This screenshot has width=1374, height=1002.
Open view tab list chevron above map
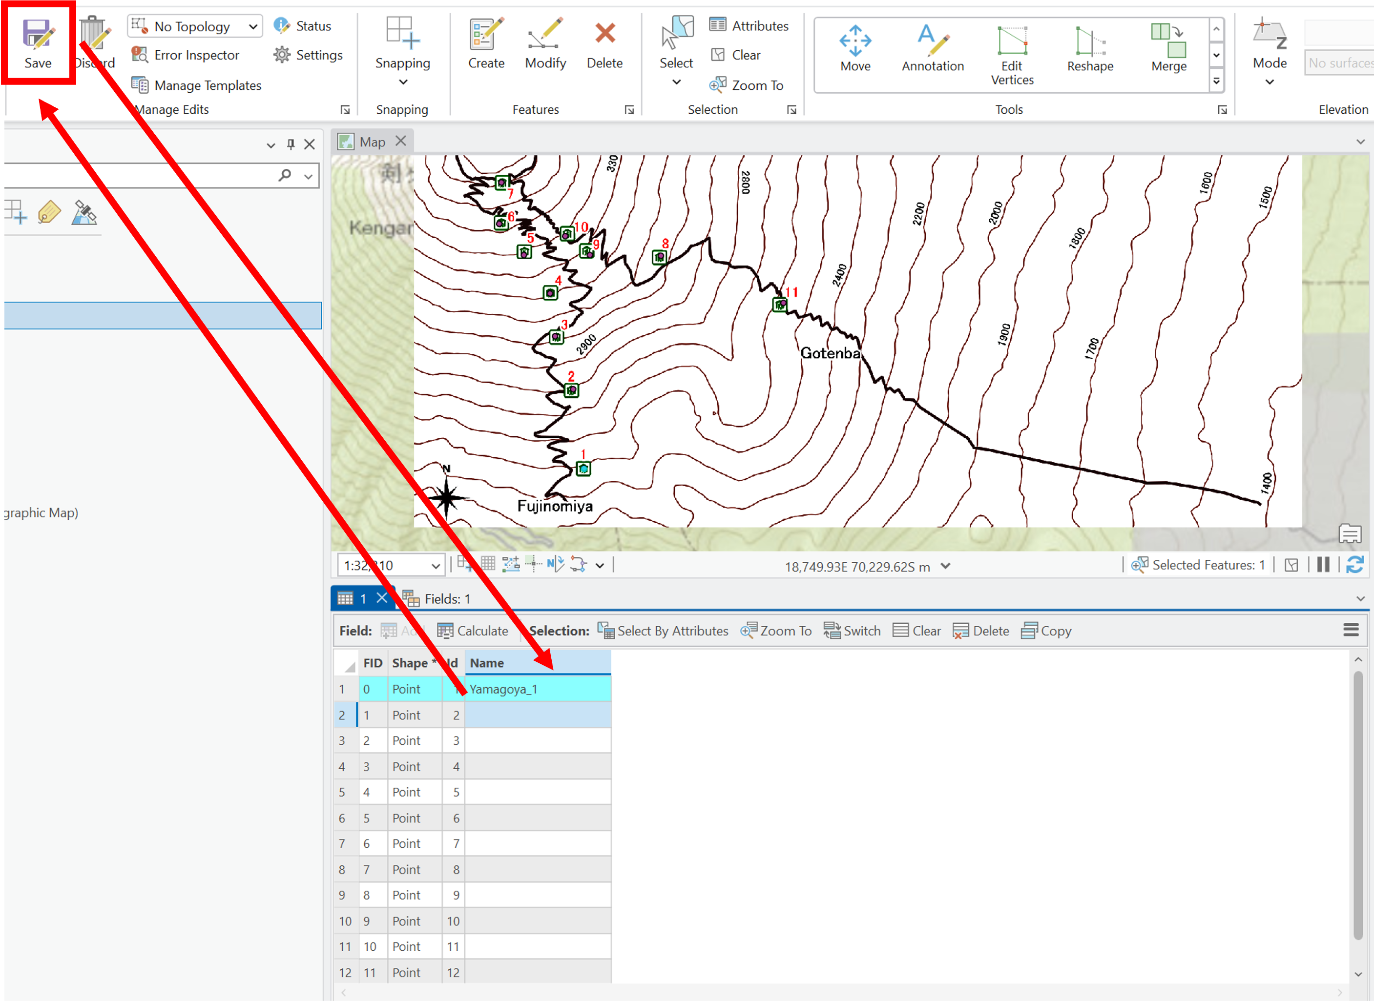point(1361,142)
